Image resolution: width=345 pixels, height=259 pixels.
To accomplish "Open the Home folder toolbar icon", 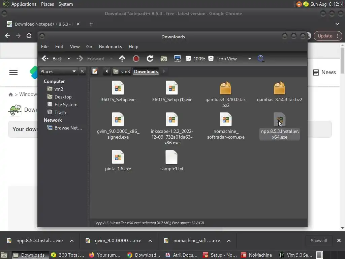I will point(164,59).
